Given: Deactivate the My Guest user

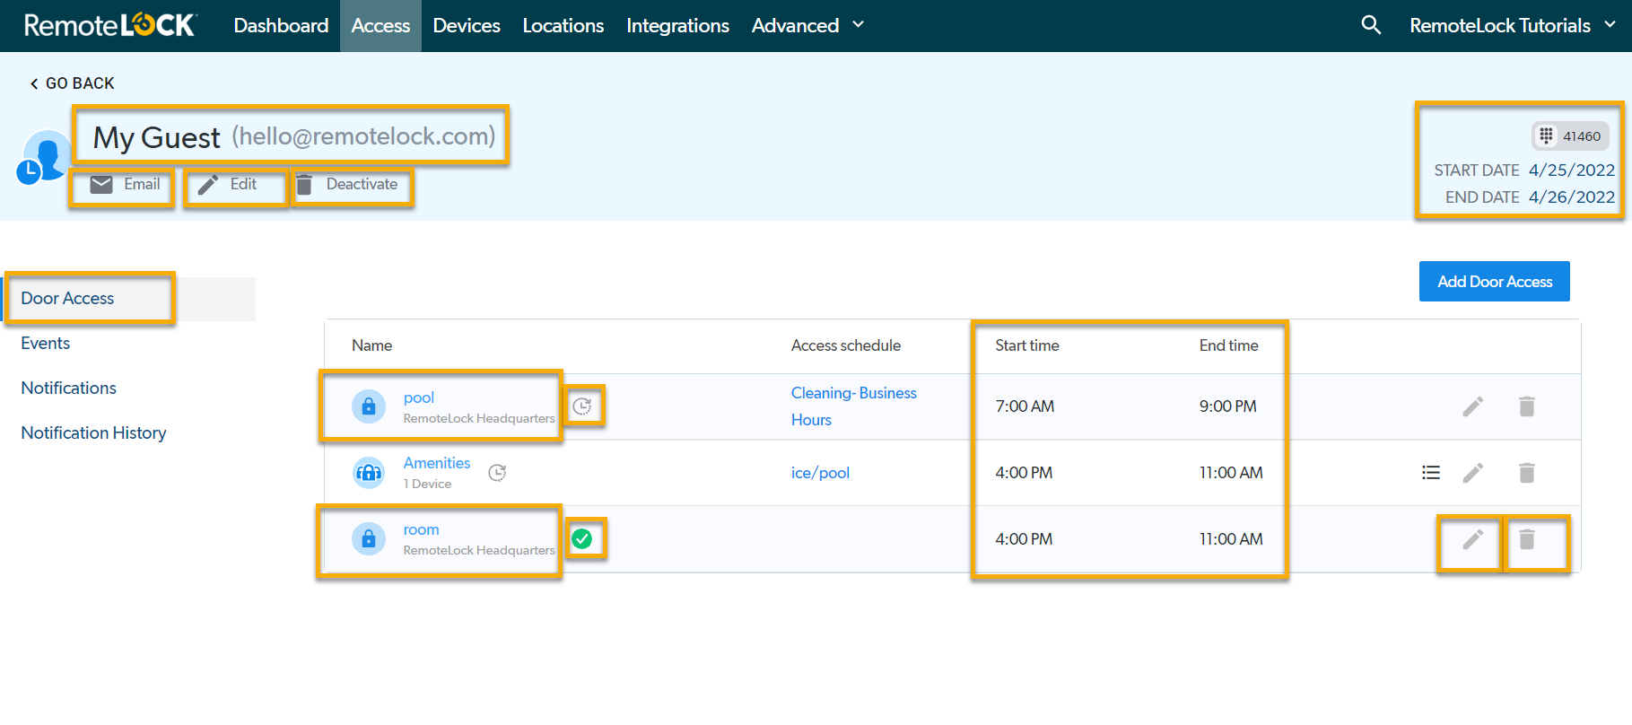Looking at the screenshot, I should pos(350,185).
